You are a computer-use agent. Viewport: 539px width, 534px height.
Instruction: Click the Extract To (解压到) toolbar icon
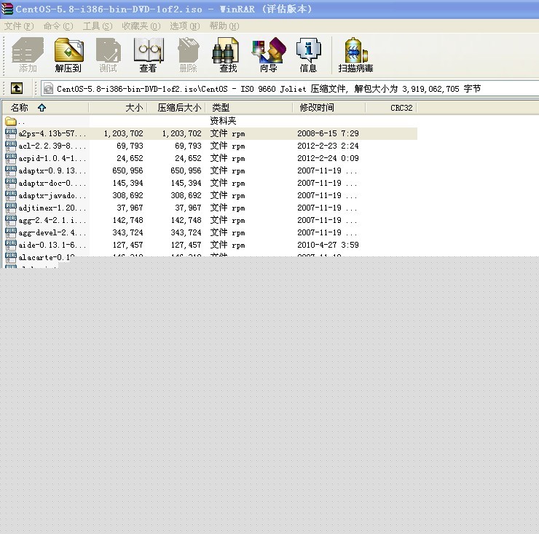[68, 55]
